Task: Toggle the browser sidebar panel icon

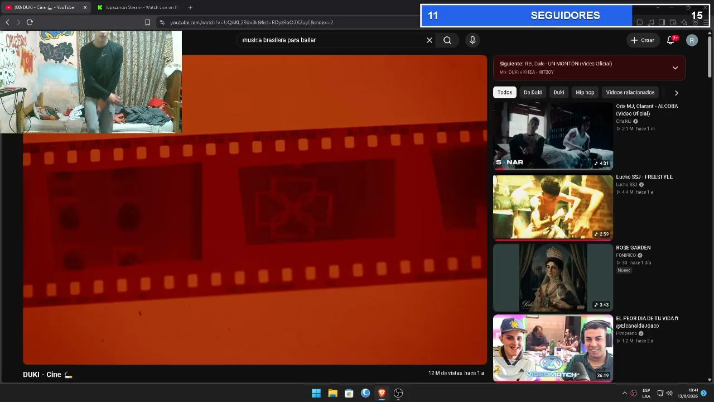Action: (x=662, y=22)
